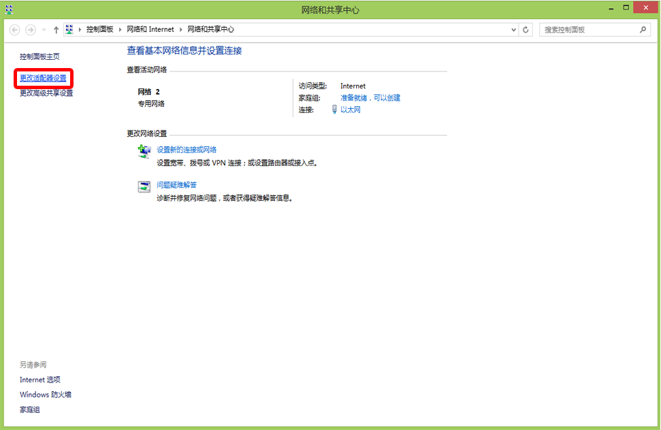Expand the chevron after 网络和 Internet in the breadcrumb
Viewport: 661px width, 430px height.
(x=181, y=30)
